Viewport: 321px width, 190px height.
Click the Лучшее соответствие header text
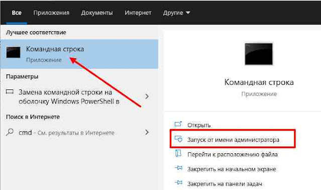point(36,32)
